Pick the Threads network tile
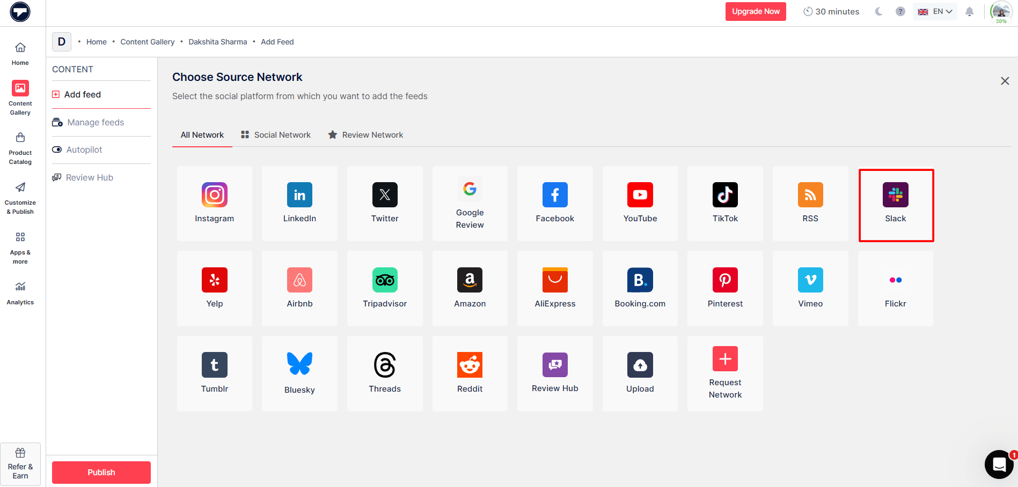The width and height of the screenshot is (1018, 487). (385, 374)
